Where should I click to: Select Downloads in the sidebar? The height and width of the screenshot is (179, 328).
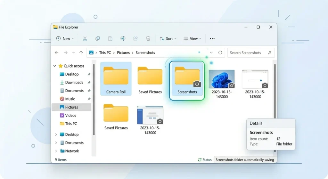72,82
